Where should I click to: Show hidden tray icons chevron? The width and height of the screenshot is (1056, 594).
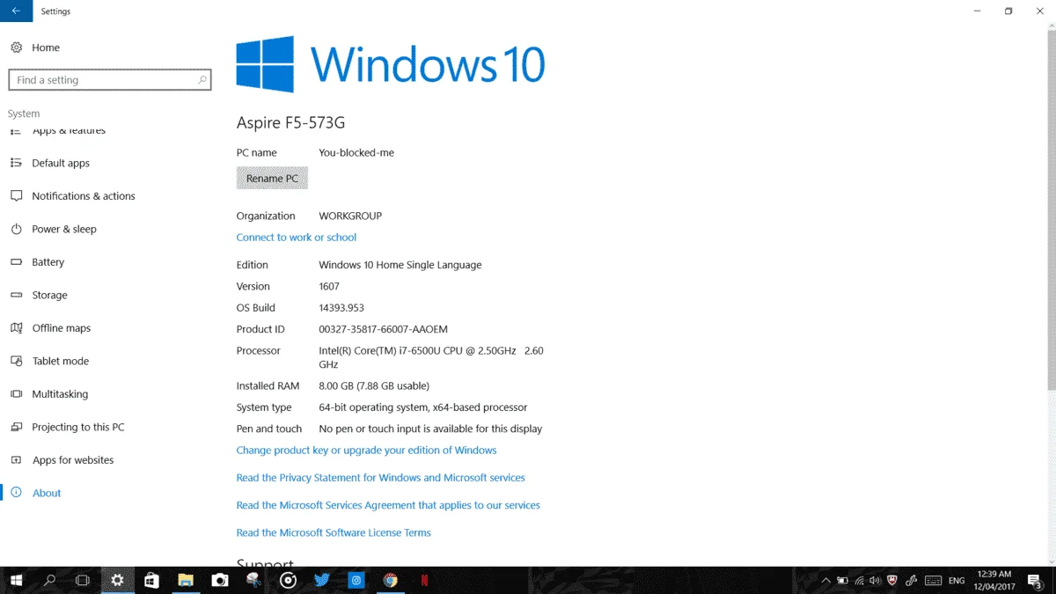(x=825, y=581)
